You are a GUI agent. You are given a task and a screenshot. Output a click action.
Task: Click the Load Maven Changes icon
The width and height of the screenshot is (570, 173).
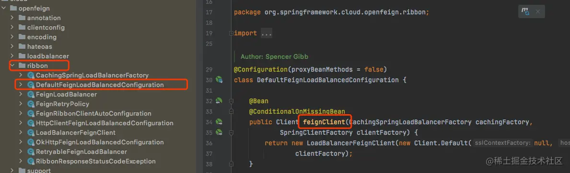(x=525, y=11)
